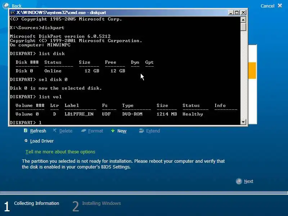This screenshot has width=288, height=216.
Task: Click the 'Online' status value
Action: pos(53,71)
